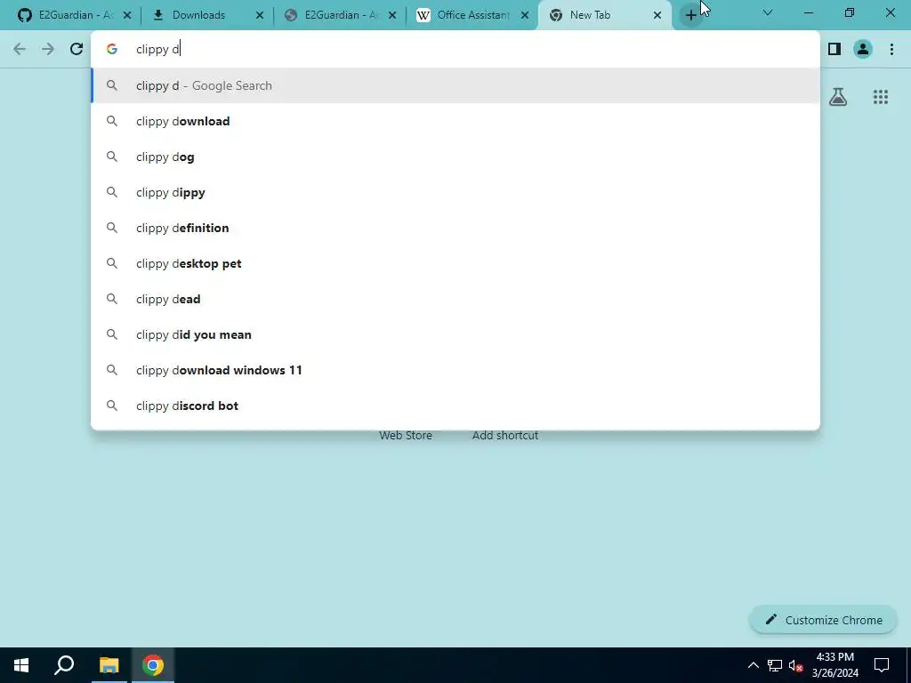Screen dimensions: 911x683
Task: Open Chrome three-dot menu
Action: pos(891,50)
